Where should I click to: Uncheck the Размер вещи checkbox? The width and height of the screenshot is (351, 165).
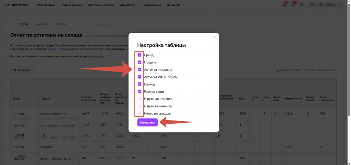(140, 91)
